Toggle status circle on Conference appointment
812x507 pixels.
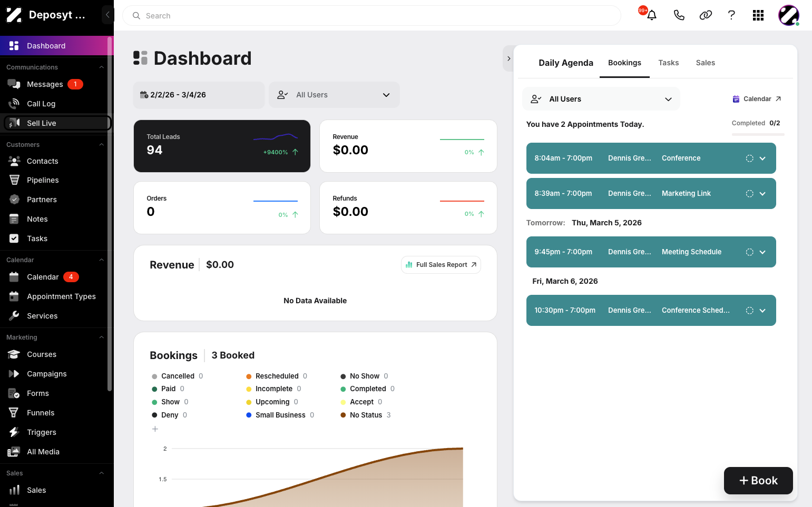tap(749, 158)
